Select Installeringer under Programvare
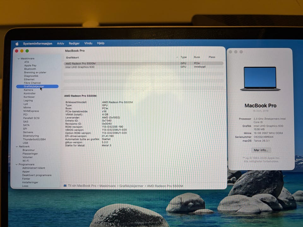The height and width of the screenshot is (227, 303). (30, 183)
